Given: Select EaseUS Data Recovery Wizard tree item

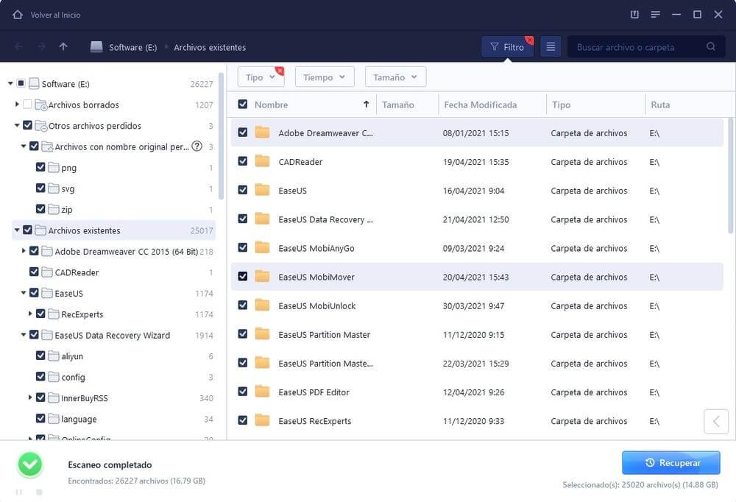Looking at the screenshot, I should [112, 336].
